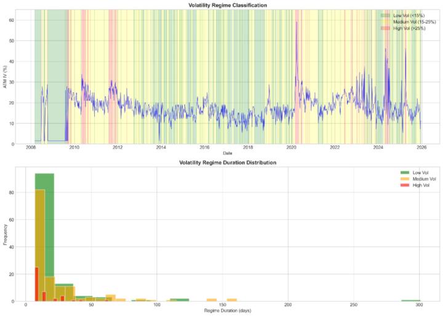Click the Low Vol histogram legend swatch
This screenshot has width=443, height=316.
click(x=405, y=172)
